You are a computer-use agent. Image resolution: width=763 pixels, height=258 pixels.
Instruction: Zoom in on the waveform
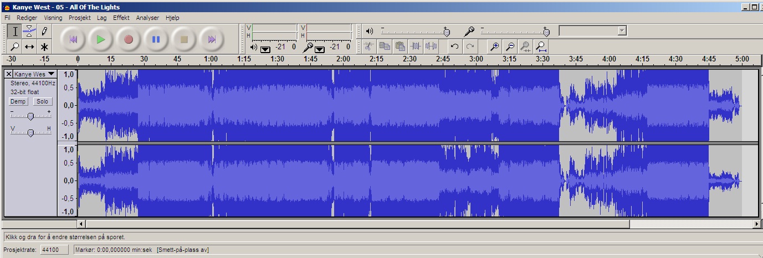[494, 47]
